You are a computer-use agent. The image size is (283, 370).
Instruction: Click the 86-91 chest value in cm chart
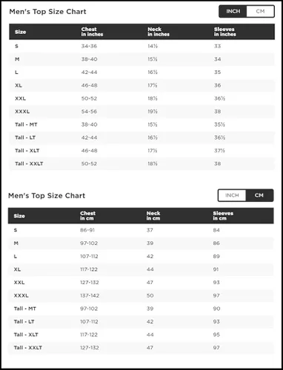point(87,230)
